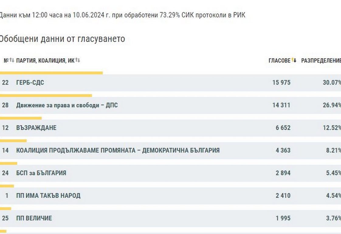This screenshot has width=341, height=234.
Task: Click the РАЗПРЕДЕЛЕНИЕ column header
Action: point(321,61)
